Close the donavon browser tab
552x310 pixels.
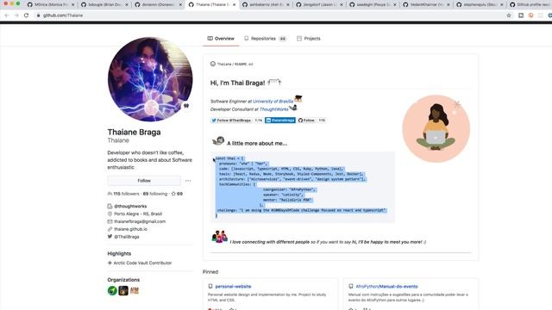(x=180, y=4)
